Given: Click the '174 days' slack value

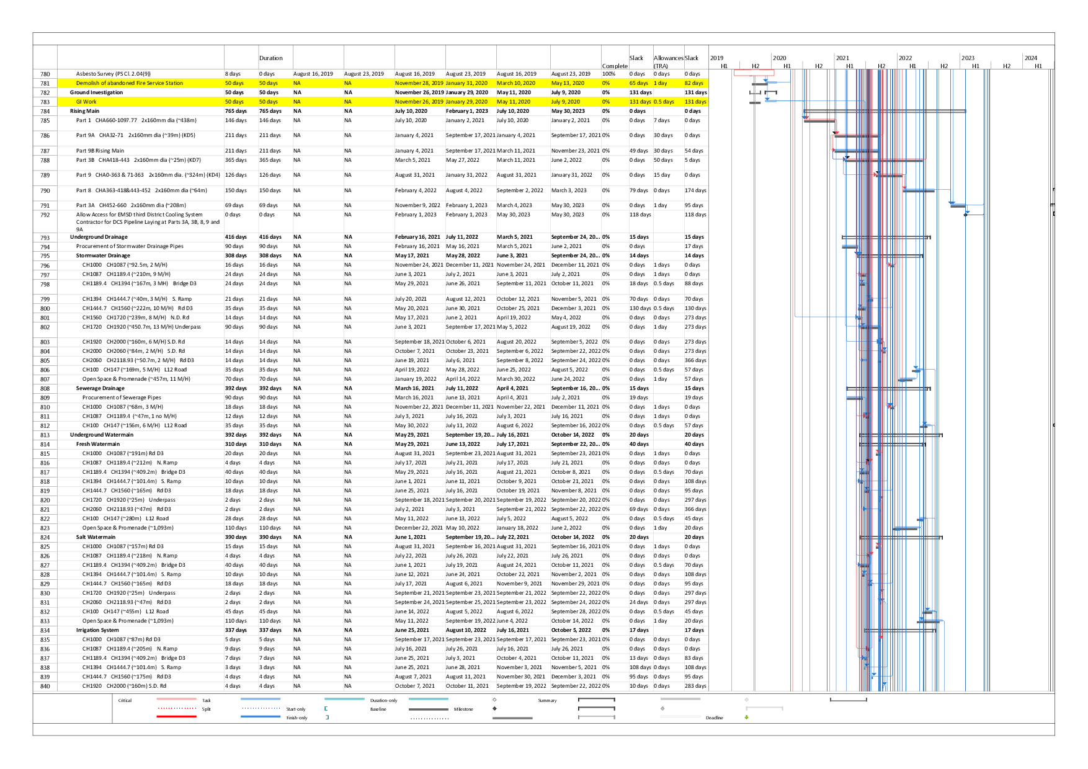Looking at the screenshot, I should point(695,190).
